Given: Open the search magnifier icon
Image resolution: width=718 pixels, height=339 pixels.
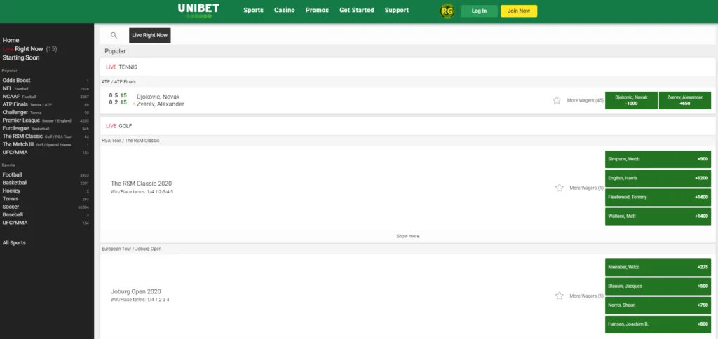Looking at the screenshot, I should [114, 35].
